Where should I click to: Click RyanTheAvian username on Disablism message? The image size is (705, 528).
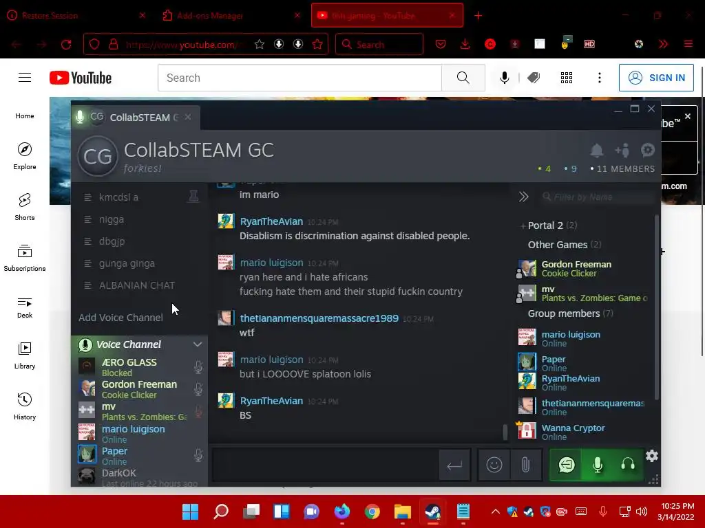click(271, 221)
